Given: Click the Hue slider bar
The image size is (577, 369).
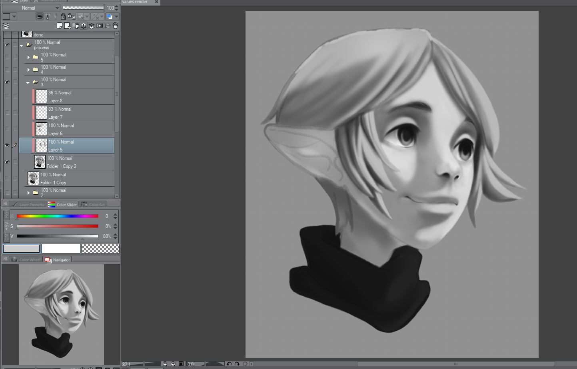Looking at the screenshot, I should 58,216.
